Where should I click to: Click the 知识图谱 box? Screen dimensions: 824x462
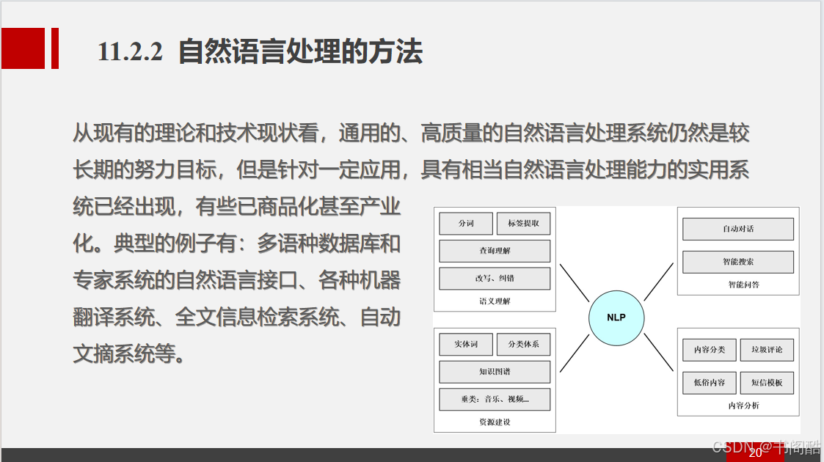pyautogui.click(x=495, y=372)
